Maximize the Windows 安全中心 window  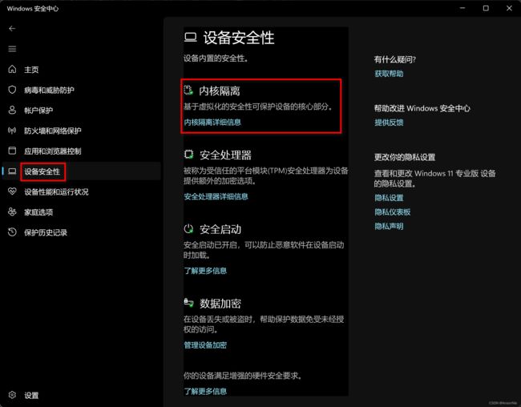click(x=486, y=8)
